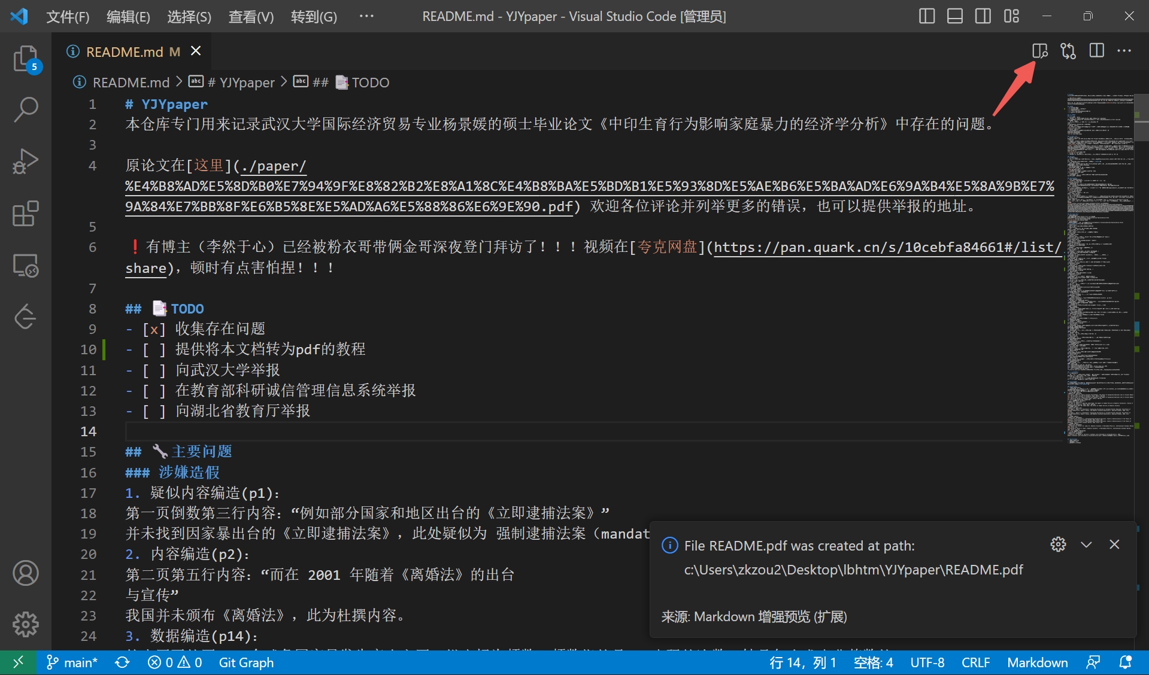Viewport: 1149px width, 675px height.
Task: Change line ending CRLF
Action: tap(975, 662)
